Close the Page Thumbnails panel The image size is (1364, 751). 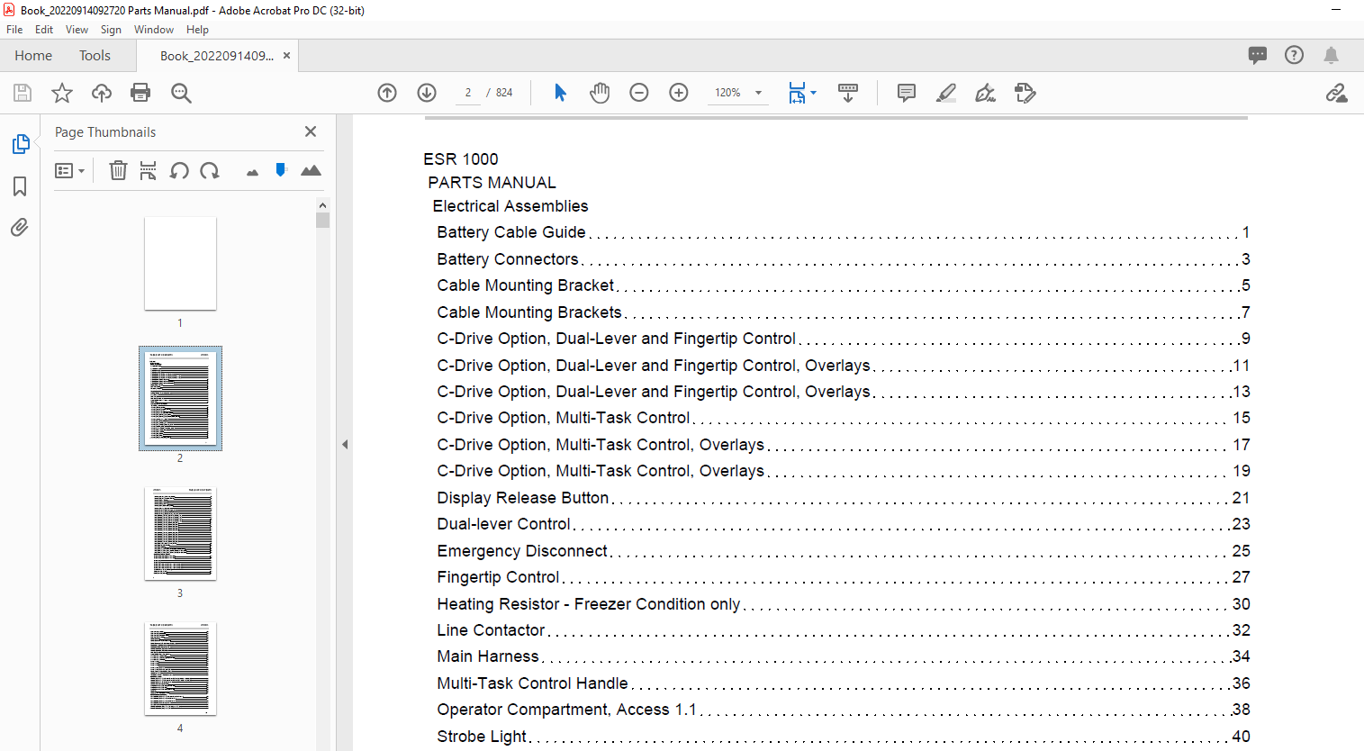click(x=311, y=131)
